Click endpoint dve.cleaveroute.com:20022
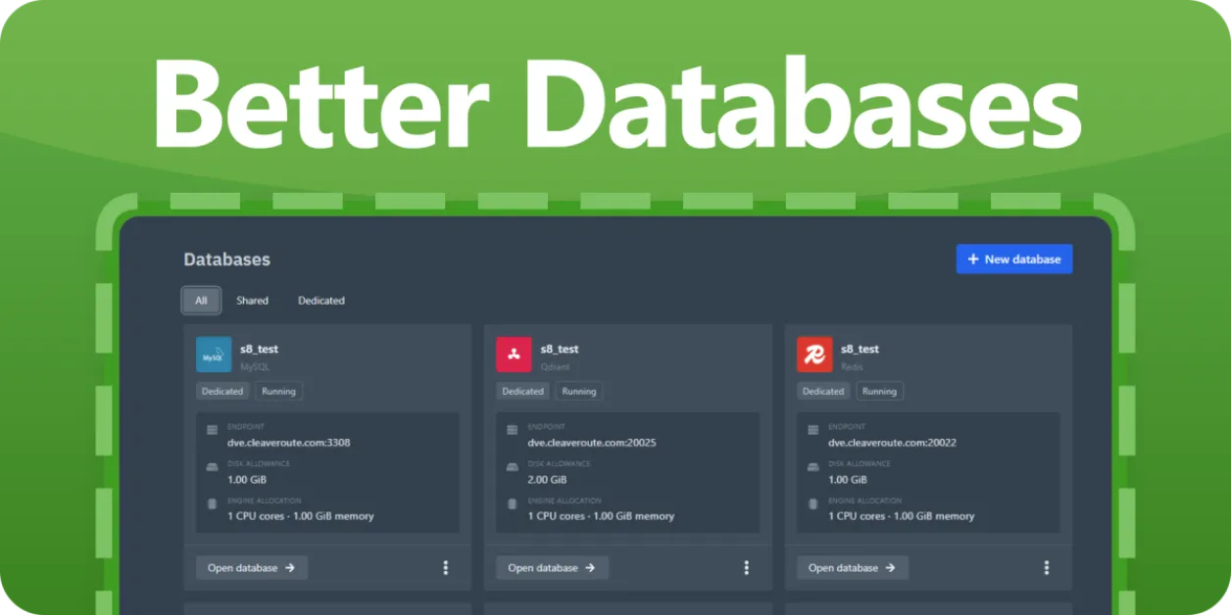Screen dimensions: 1231x615 coord(892,443)
